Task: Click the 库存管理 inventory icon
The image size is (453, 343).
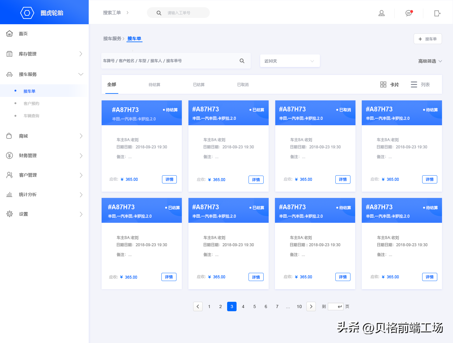Action: pyautogui.click(x=9, y=54)
